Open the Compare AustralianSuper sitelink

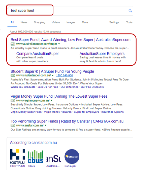pos(38,54)
